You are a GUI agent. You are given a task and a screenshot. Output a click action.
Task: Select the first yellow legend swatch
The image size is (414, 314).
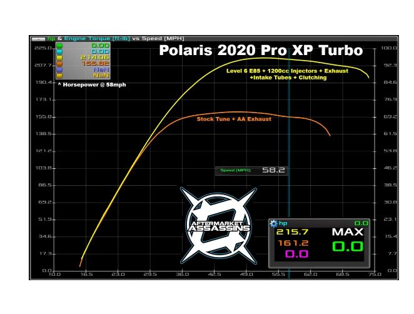coord(59,57)
